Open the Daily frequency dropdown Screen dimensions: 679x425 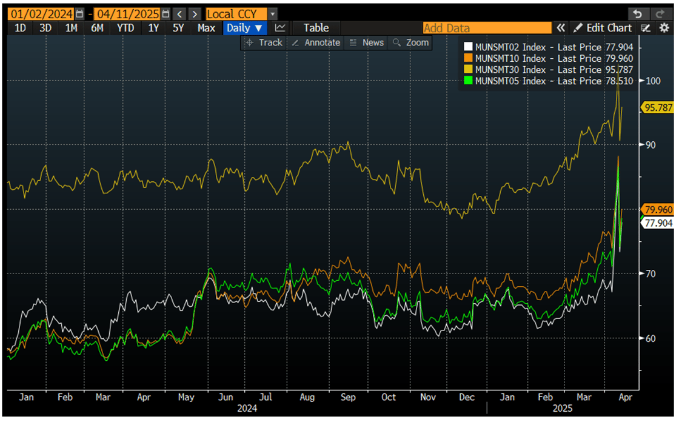pos(245,28)
